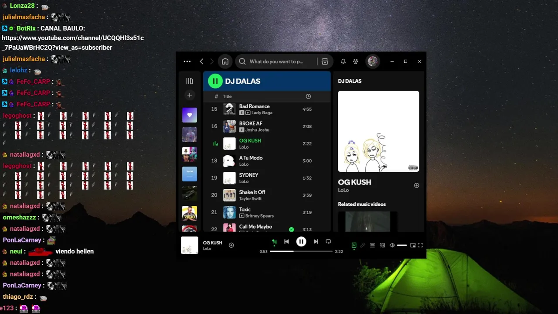Pause playback with the center button

pyautogui.click(x=301, y=242)
